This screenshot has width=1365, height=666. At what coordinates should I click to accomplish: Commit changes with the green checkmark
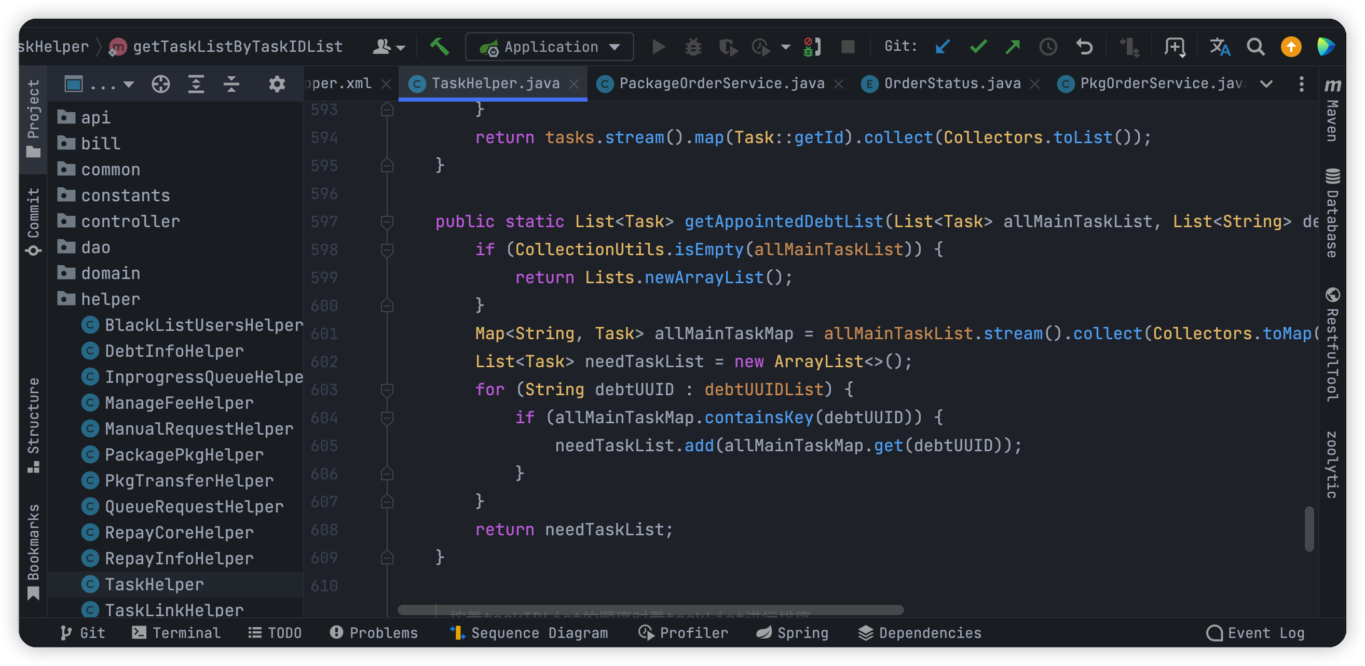[978, 47]
